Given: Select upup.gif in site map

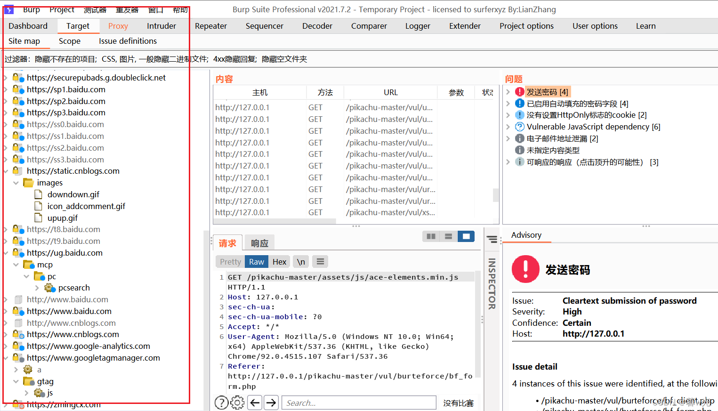Looking at the screenshot, I should tap(63, 218).
